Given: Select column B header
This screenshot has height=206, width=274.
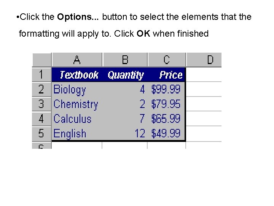Looking at the screenshot, I should tap(125, 60).
